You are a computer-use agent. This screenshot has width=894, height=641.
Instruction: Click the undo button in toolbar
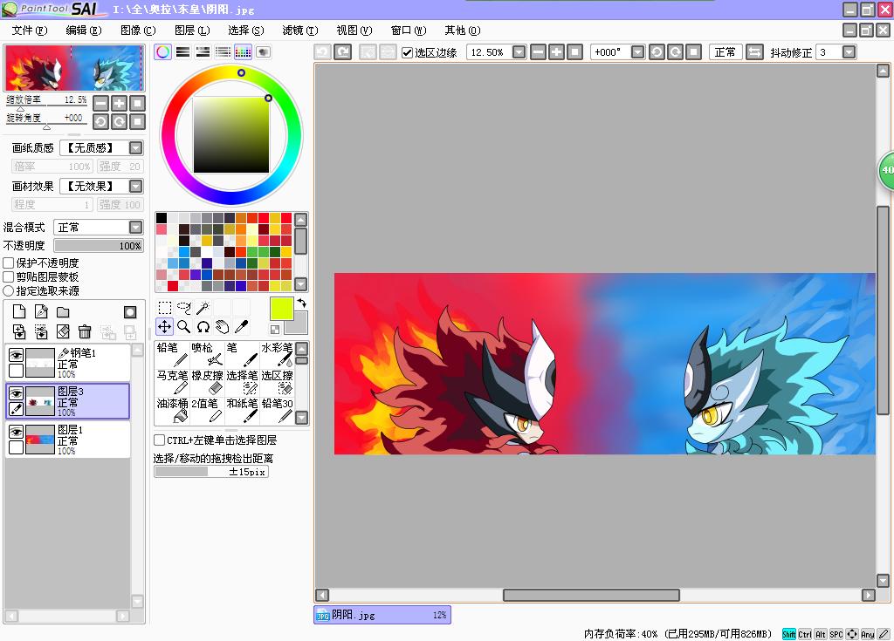[x=323, y=52]
